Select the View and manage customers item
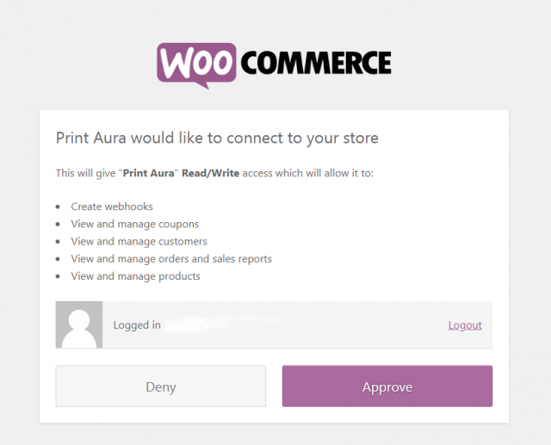This screenshot has height=445, width=551. (x=139, y=241)
